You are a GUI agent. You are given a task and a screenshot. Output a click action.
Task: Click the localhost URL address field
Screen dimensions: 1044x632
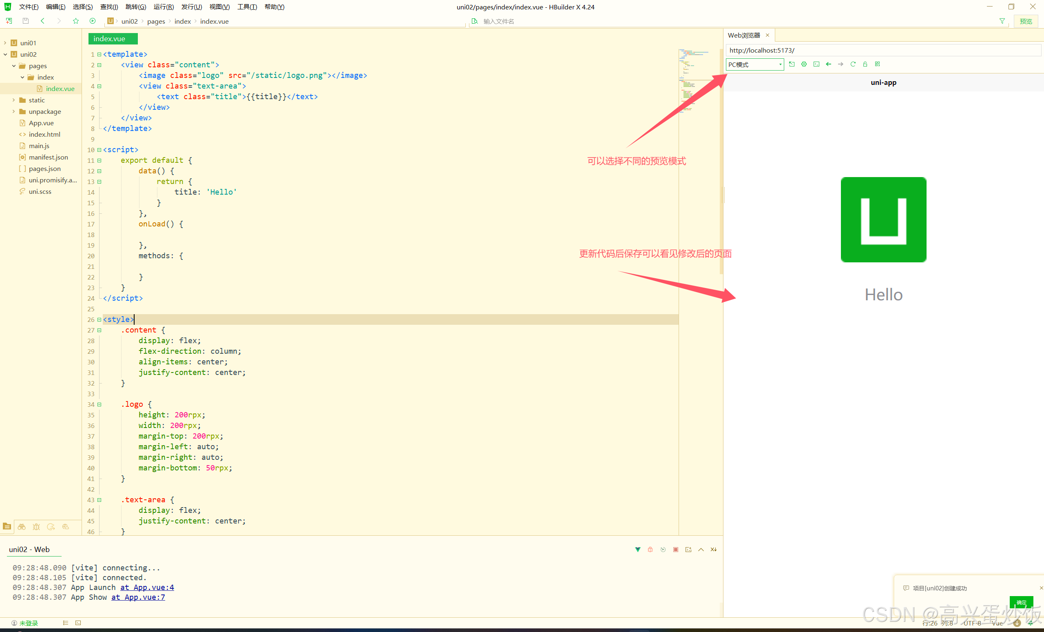point(881,51)
